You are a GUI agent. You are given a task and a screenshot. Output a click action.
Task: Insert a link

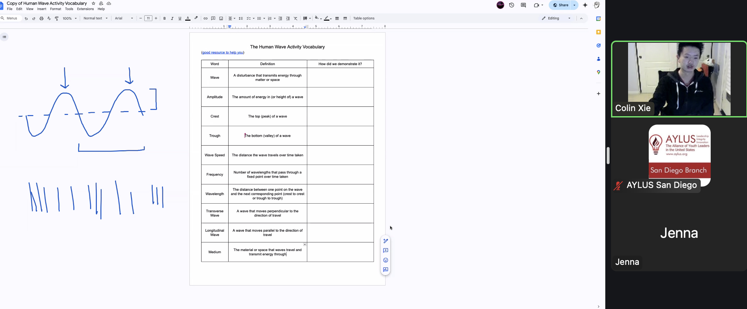point(205,19)
